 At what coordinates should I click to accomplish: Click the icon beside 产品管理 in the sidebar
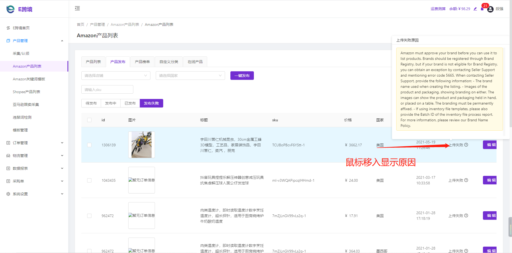click(x=8, y=41)
